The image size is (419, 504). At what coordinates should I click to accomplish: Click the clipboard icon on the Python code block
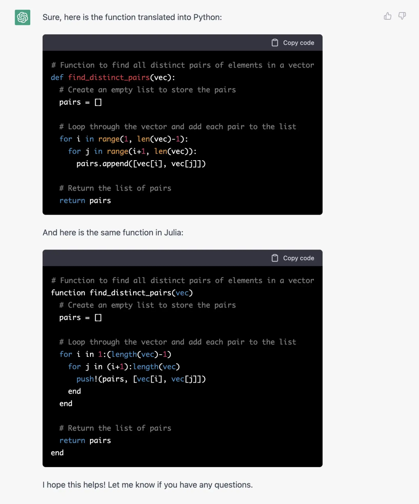tap(275, 43)
